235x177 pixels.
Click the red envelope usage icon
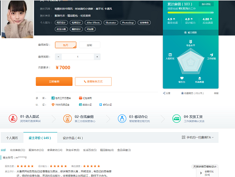[80, 98]
